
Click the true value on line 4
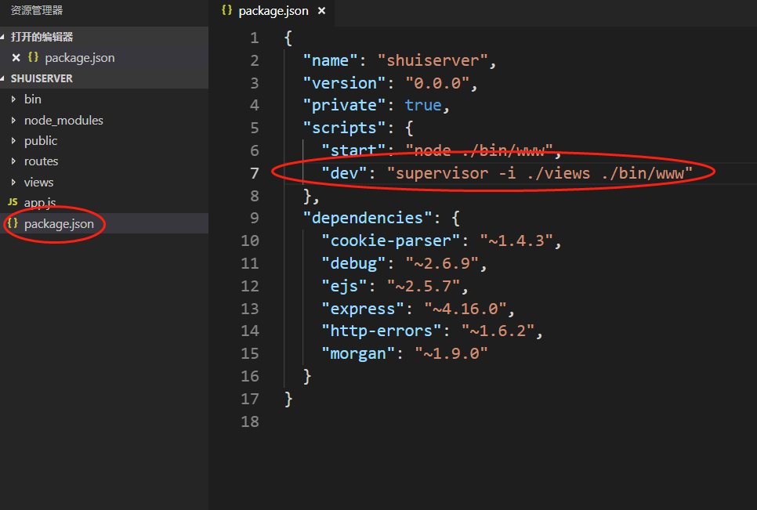pos(423,106)
